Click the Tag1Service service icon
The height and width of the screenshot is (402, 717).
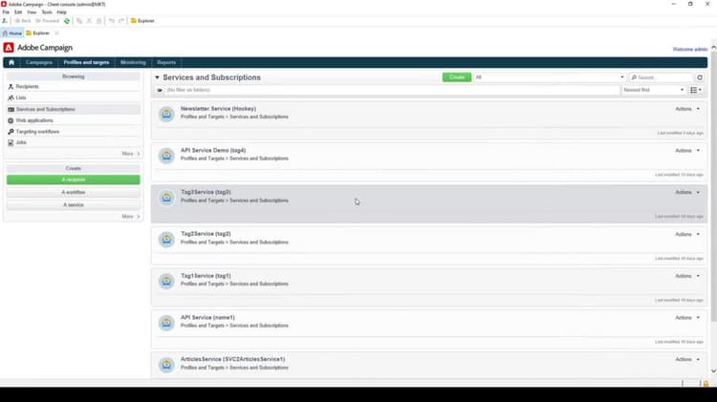(x=166, y=282)
